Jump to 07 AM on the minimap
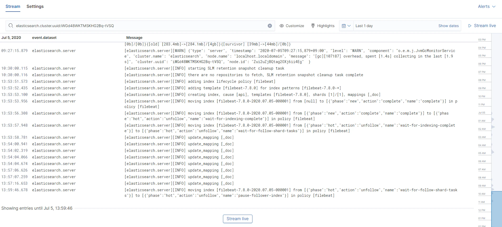Viewport: 502px width, 227px height. 482,169
